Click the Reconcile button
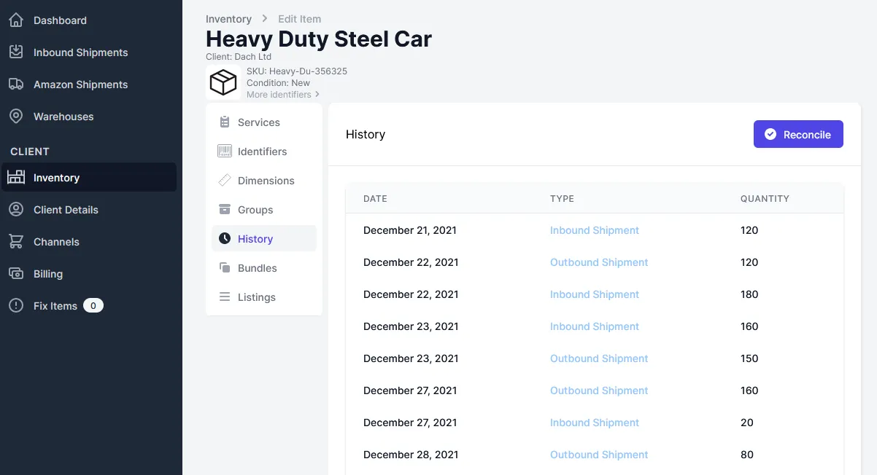877x475 pixels. point(798,134)
